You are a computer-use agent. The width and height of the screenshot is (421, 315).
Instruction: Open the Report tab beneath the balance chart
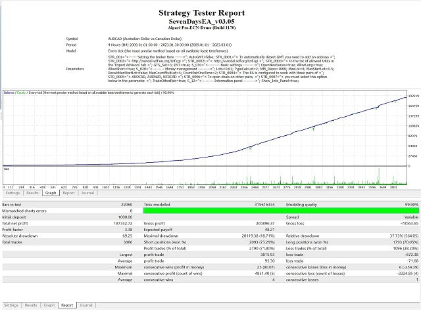(68, 193)
